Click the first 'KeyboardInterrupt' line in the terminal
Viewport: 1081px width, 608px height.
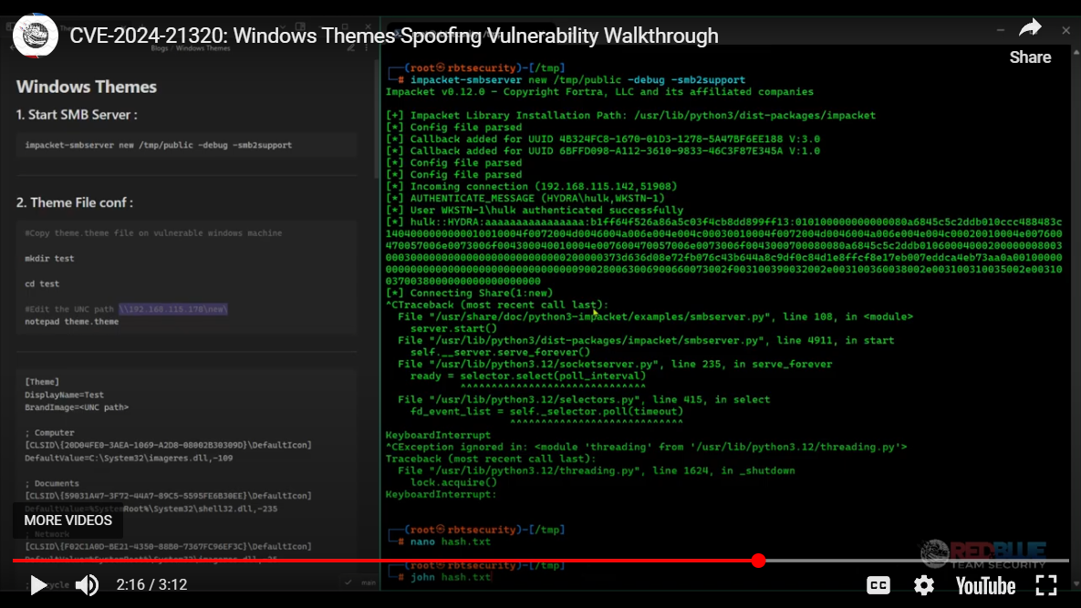pos(438,435)
